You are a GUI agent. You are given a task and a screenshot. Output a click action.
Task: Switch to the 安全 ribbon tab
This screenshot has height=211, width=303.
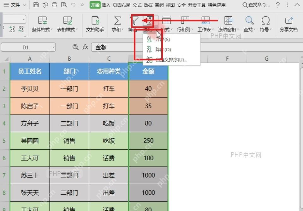pos(181,5)
